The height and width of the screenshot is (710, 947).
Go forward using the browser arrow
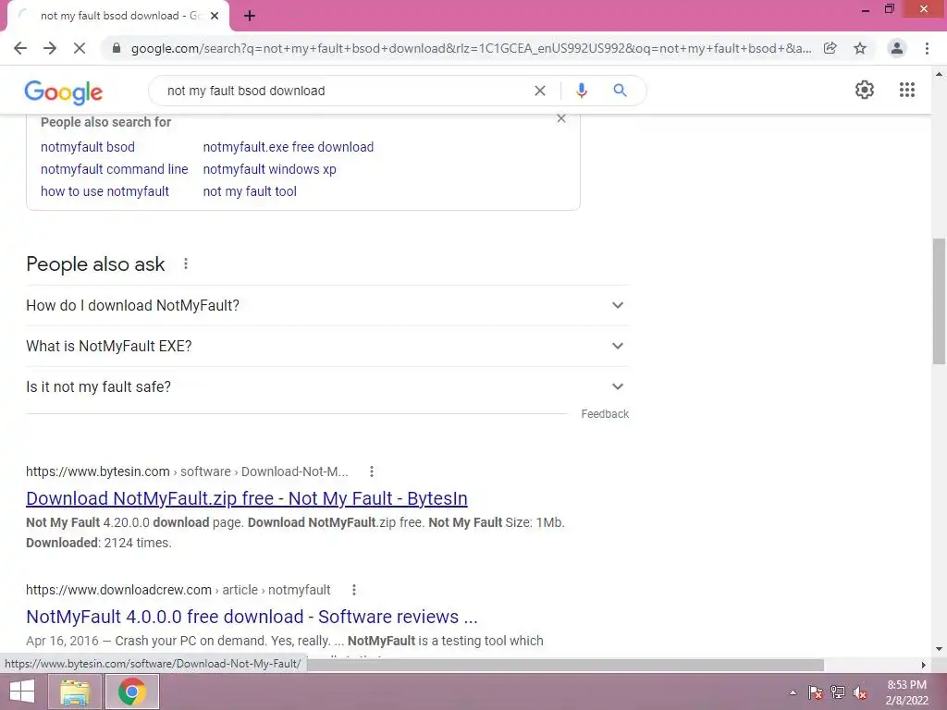tap(50, 48)
